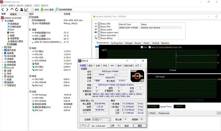Select the DirectX tree item
Screen dimensions: 221x131
(x=9, y=68)
